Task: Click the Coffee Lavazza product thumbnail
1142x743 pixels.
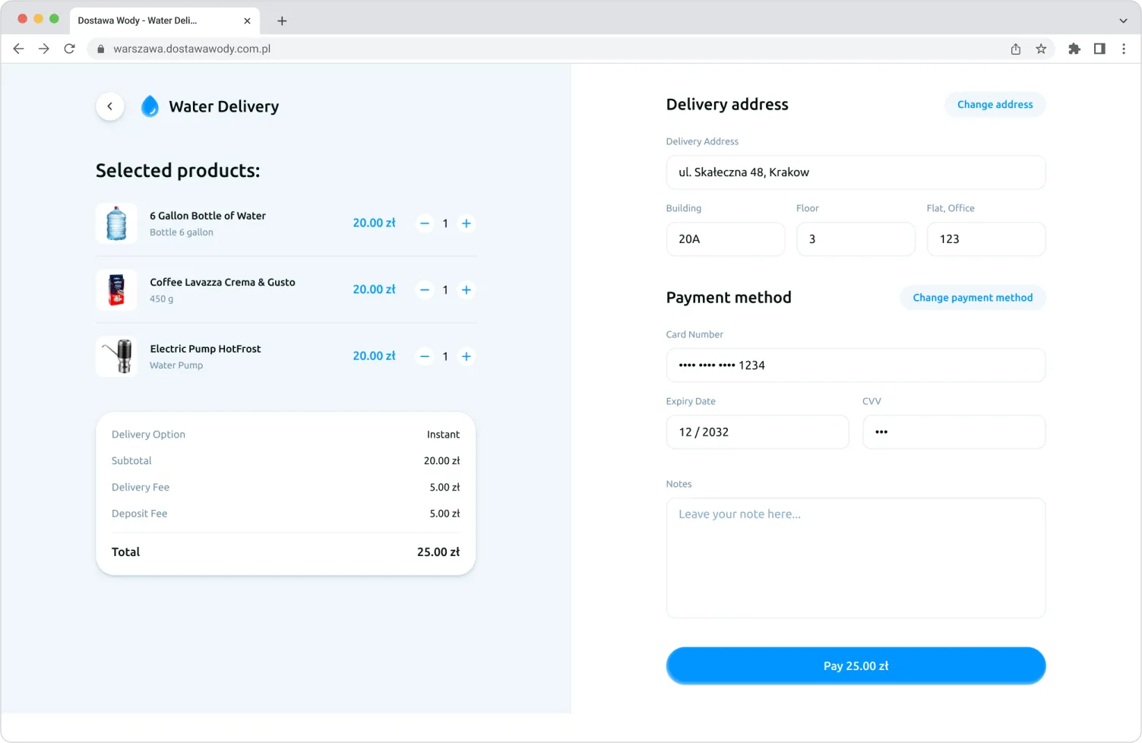Action: tap(116, 290)
